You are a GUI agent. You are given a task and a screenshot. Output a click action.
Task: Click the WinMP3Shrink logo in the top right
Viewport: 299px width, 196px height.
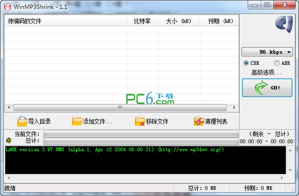[x=284, y=24]
